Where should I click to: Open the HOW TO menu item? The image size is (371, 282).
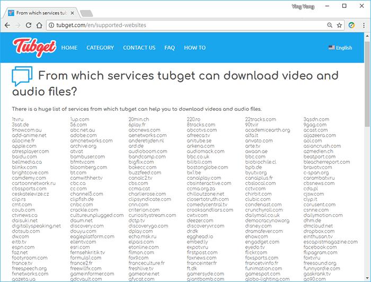195,48
